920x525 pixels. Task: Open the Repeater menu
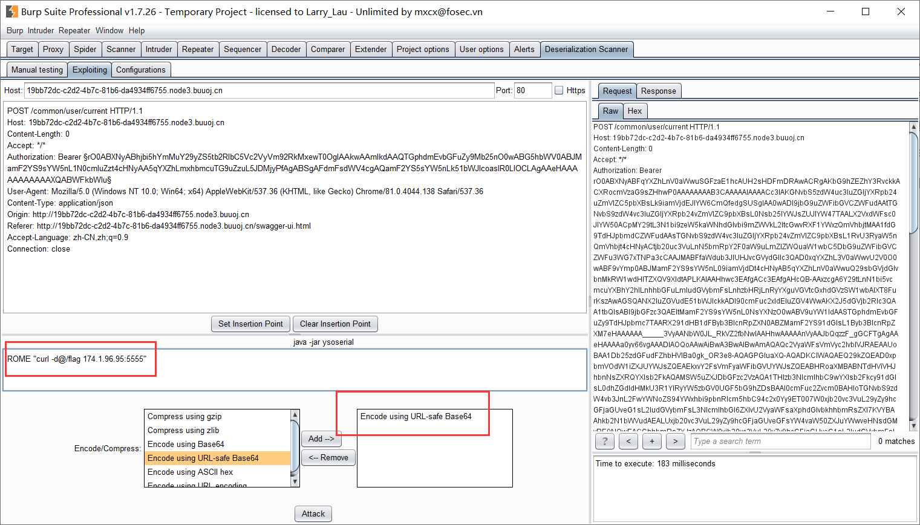coord(74,30)
